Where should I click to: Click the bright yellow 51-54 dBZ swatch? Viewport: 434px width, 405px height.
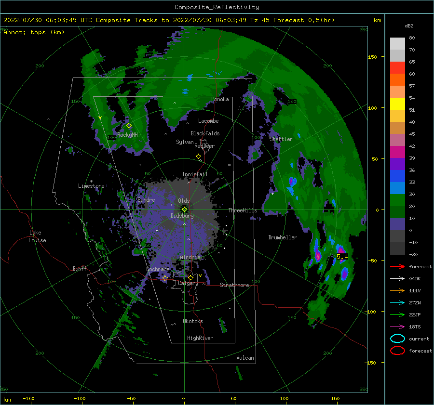tap(397, 104)
